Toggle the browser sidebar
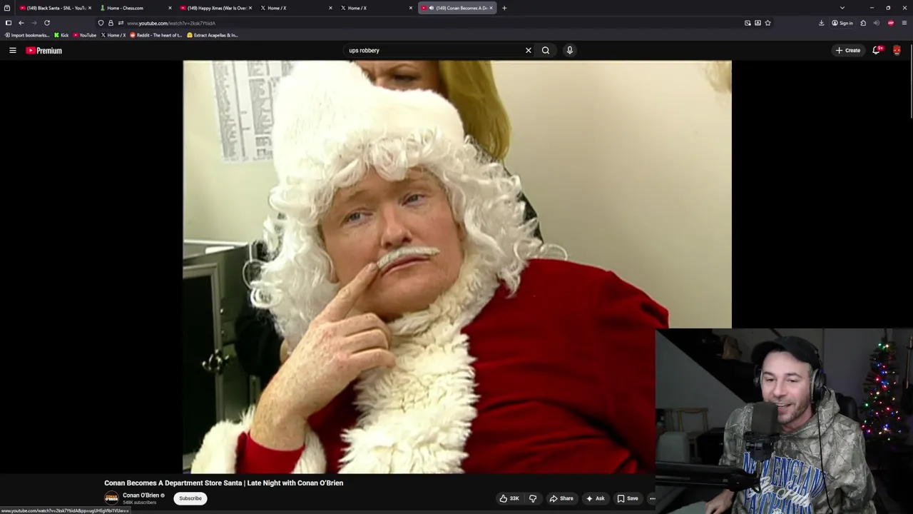The image size is (913, 514). [9, 23]
